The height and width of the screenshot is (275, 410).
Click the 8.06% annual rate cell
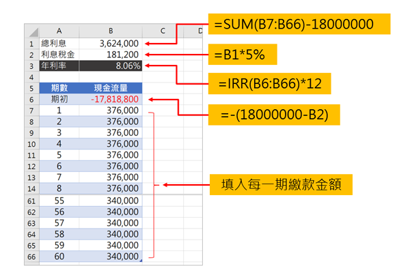pyautogui.click(x=111, y=66)
